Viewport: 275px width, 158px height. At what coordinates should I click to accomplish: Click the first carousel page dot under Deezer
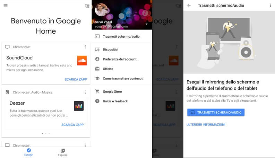point(42,133)
